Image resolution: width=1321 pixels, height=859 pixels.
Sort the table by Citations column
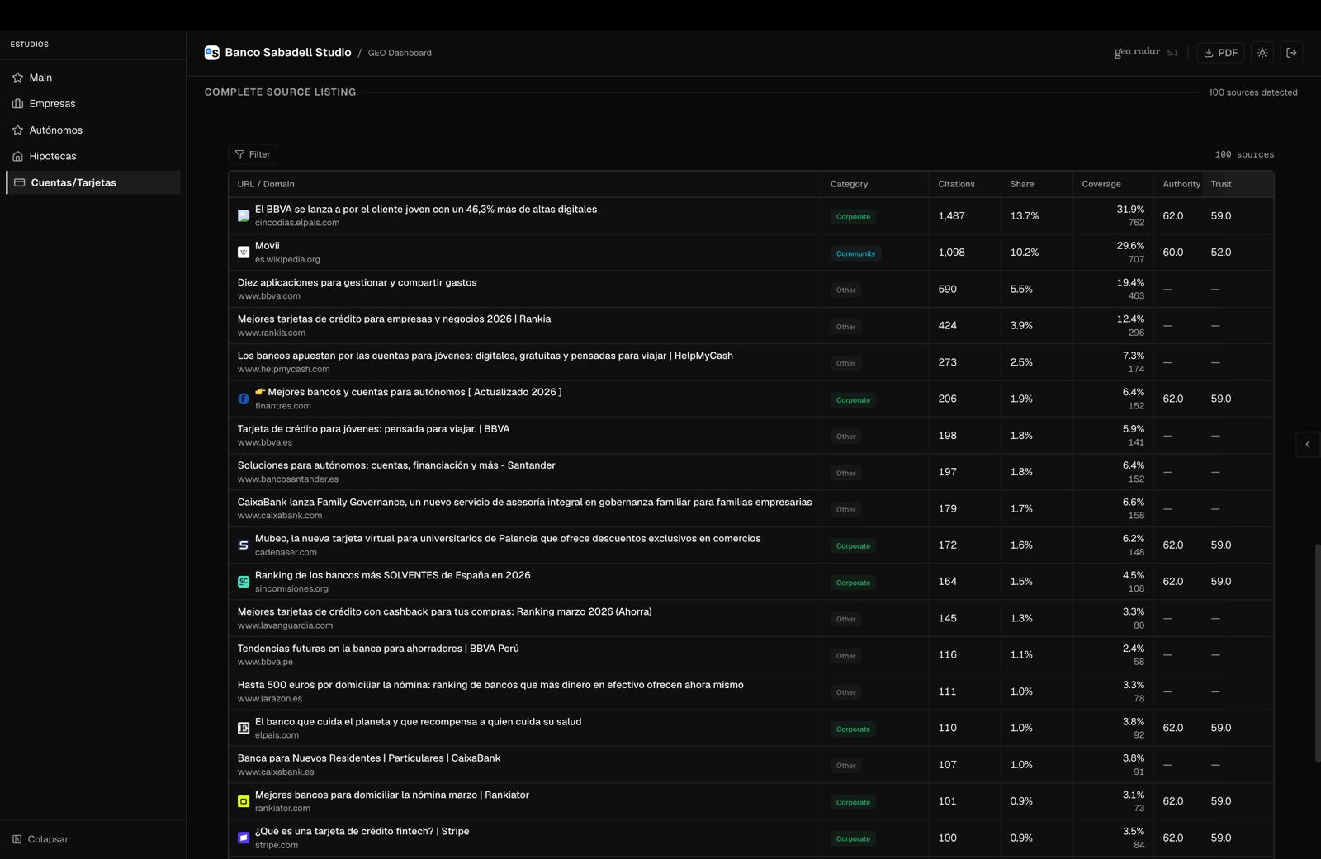coord(956,184)
